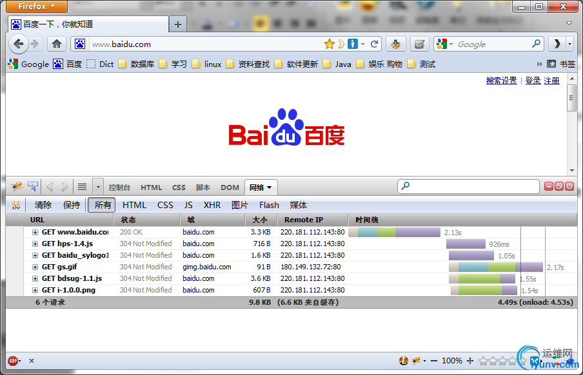Click the magnifier in the Google search box
583x375 pixels.
(536, 44)
